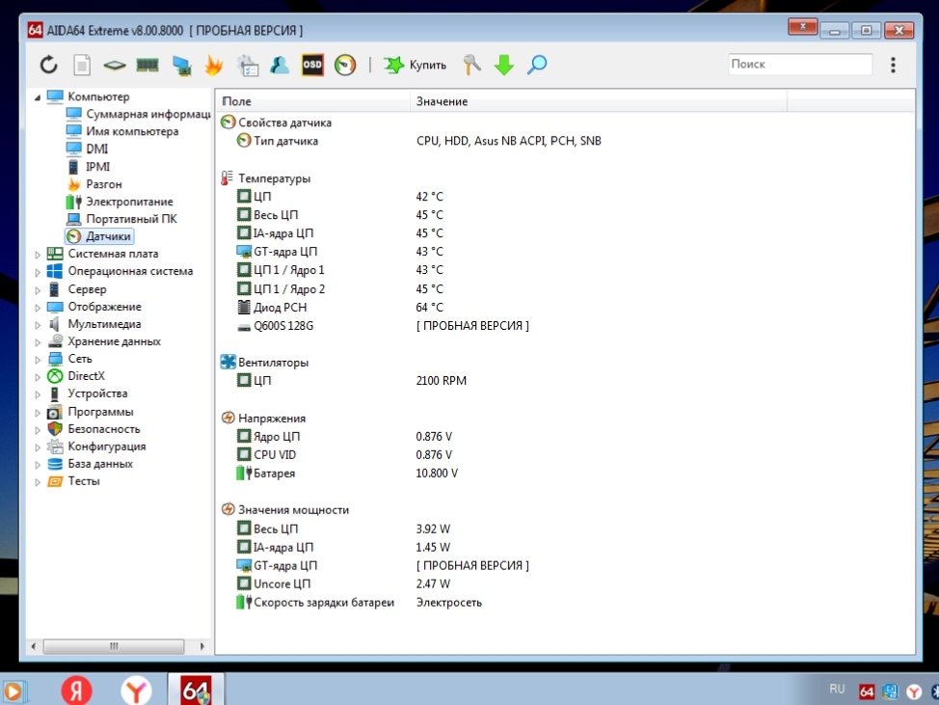Open the Report page icon
Screen dimensions: 939x705
(x=82, y=66)
